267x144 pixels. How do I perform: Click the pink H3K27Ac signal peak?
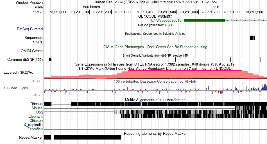pos(185,74)
